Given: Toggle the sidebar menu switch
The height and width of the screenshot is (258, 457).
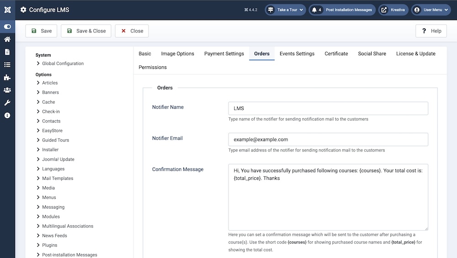Looking at the screenshot, I should [x=7, y=27].
